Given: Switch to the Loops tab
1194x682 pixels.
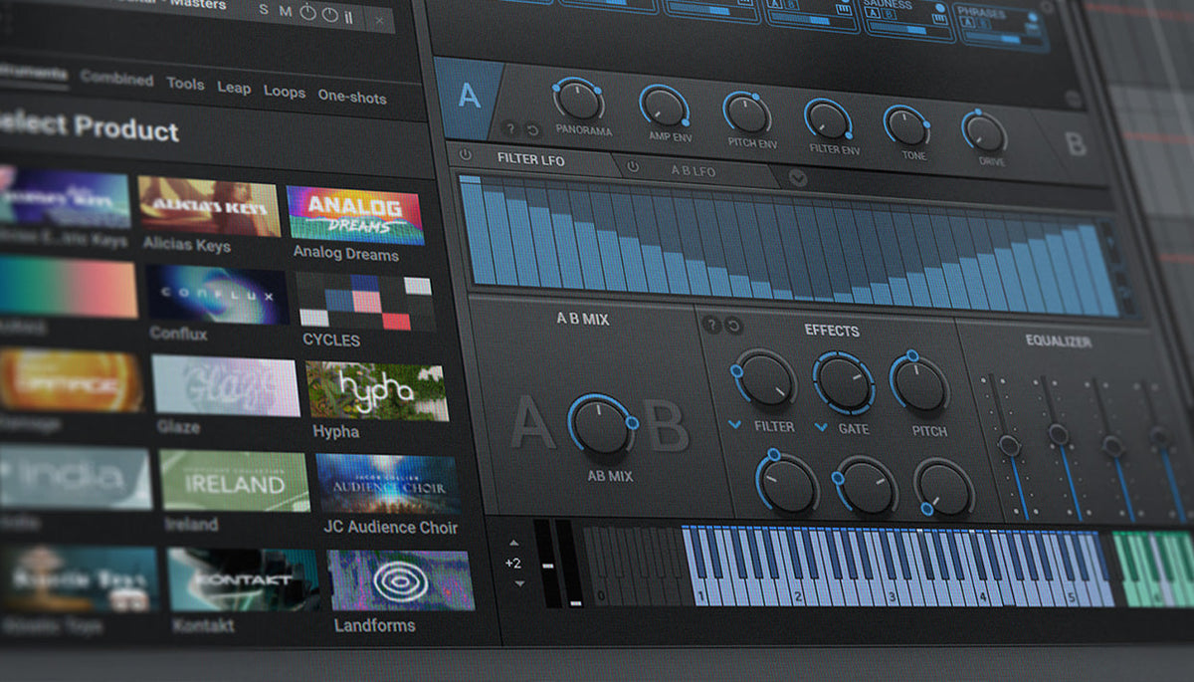Looking at the screenshot, I should coord(285,92).
